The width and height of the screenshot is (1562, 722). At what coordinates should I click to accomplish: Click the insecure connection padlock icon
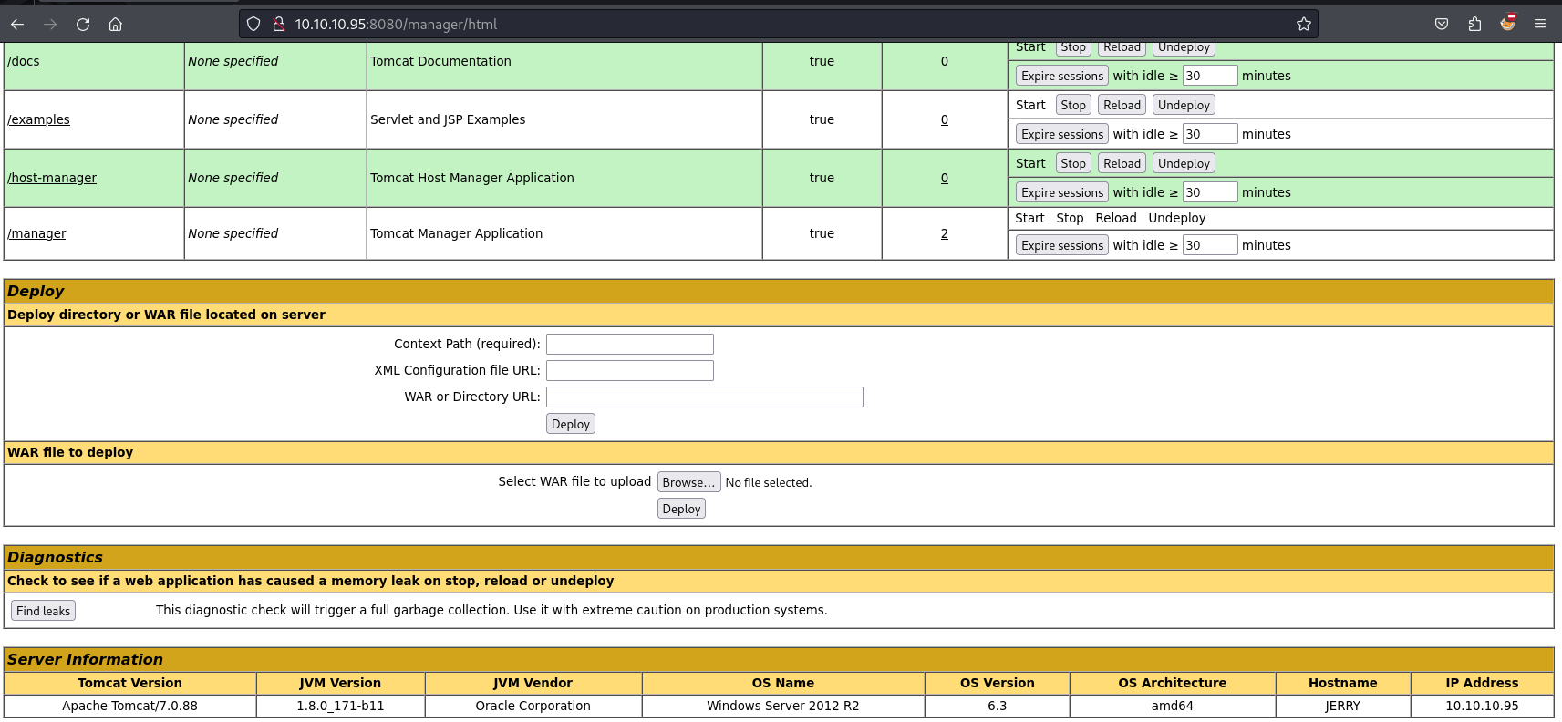click(x=279, y=25)
